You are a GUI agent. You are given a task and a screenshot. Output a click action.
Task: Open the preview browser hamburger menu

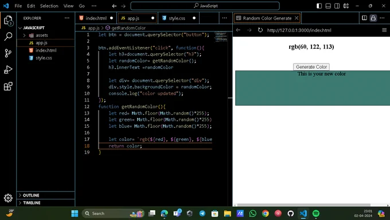click(x=384, y=30)
